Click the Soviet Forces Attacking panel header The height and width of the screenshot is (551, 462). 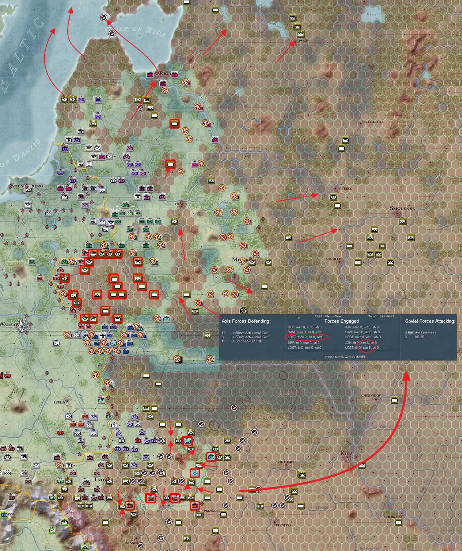pyautogui.click(x=430, y=322)
